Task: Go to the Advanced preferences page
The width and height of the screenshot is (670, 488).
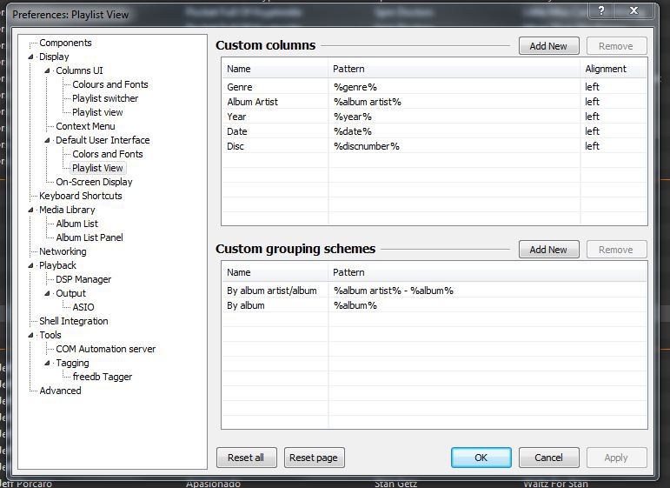Action: pos(60,391)
